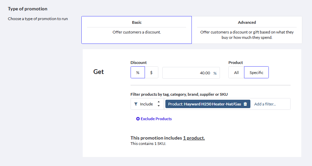Choose Specific products option
This screenshot has width=312, height=166.
pyautogui.click(x=256, y=73)
